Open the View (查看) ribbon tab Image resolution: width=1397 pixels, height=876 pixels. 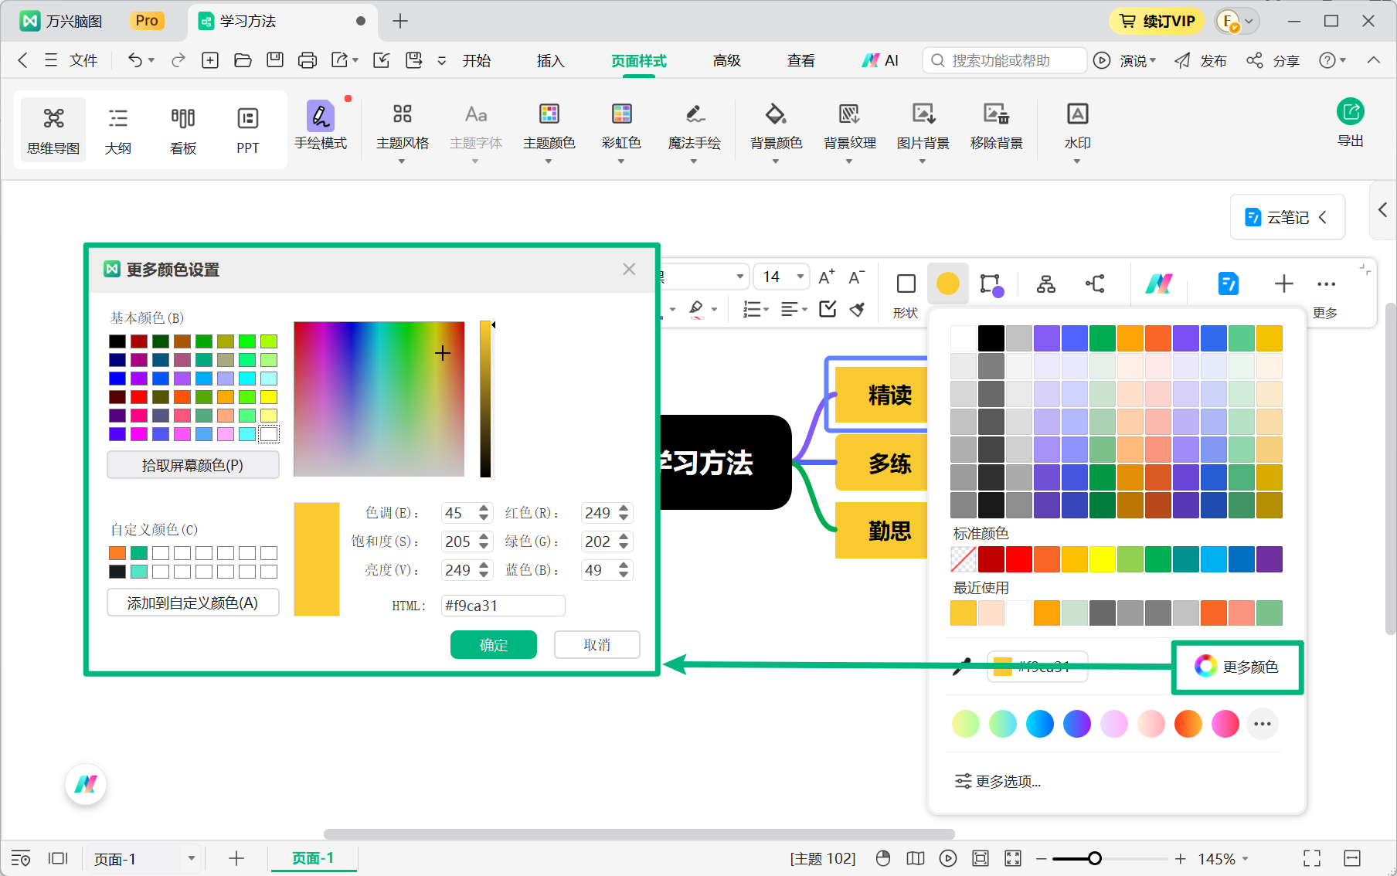pos(800,60)
